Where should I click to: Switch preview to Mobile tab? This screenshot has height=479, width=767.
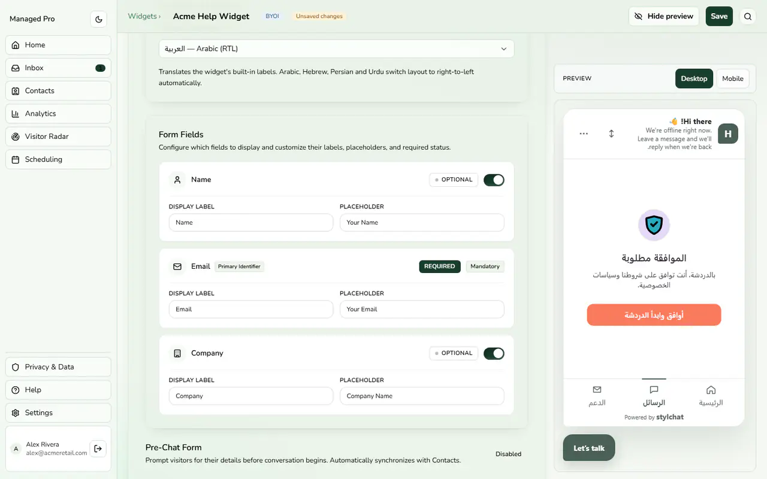[x=732, y=78]
